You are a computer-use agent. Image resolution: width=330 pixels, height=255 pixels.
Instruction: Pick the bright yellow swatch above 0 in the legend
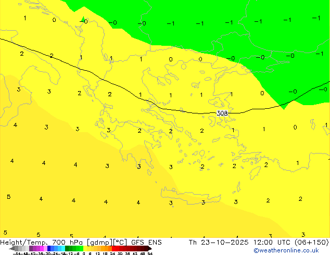pos(85,248)
